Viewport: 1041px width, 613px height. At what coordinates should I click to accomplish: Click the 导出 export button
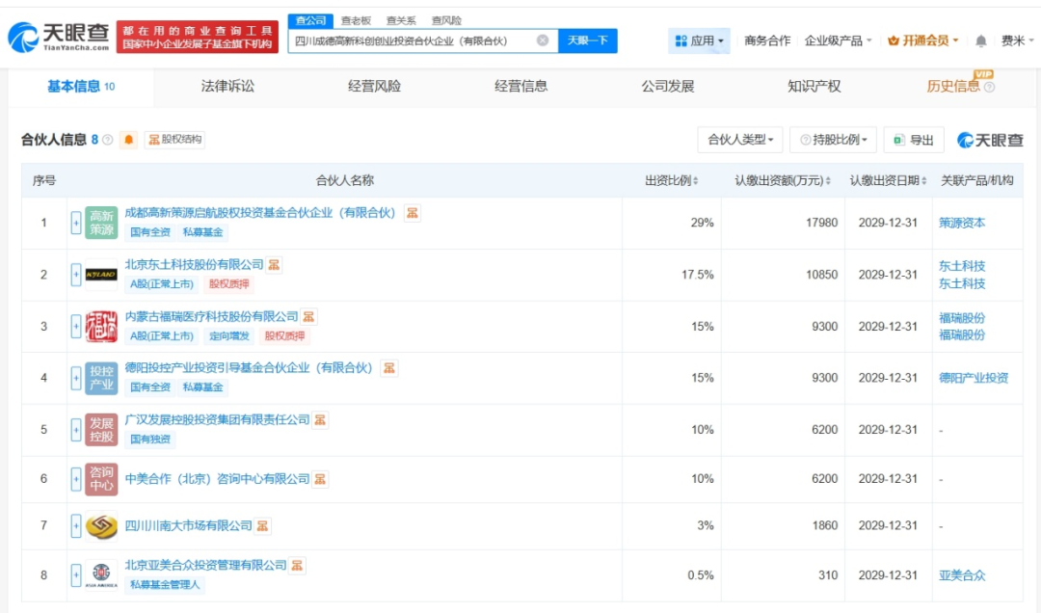(x=914, y=140)
